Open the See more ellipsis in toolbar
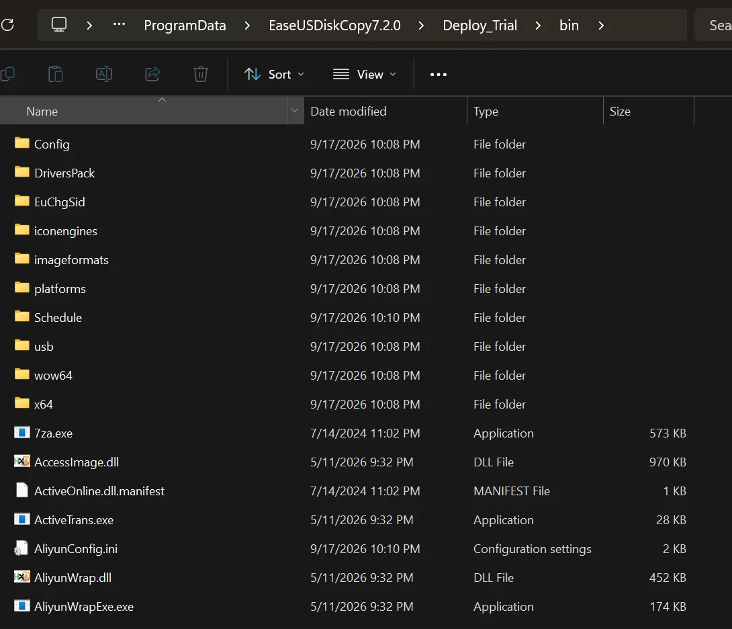Screen dimensions: 732x629 pyautogui.click(x=439, y=75)
